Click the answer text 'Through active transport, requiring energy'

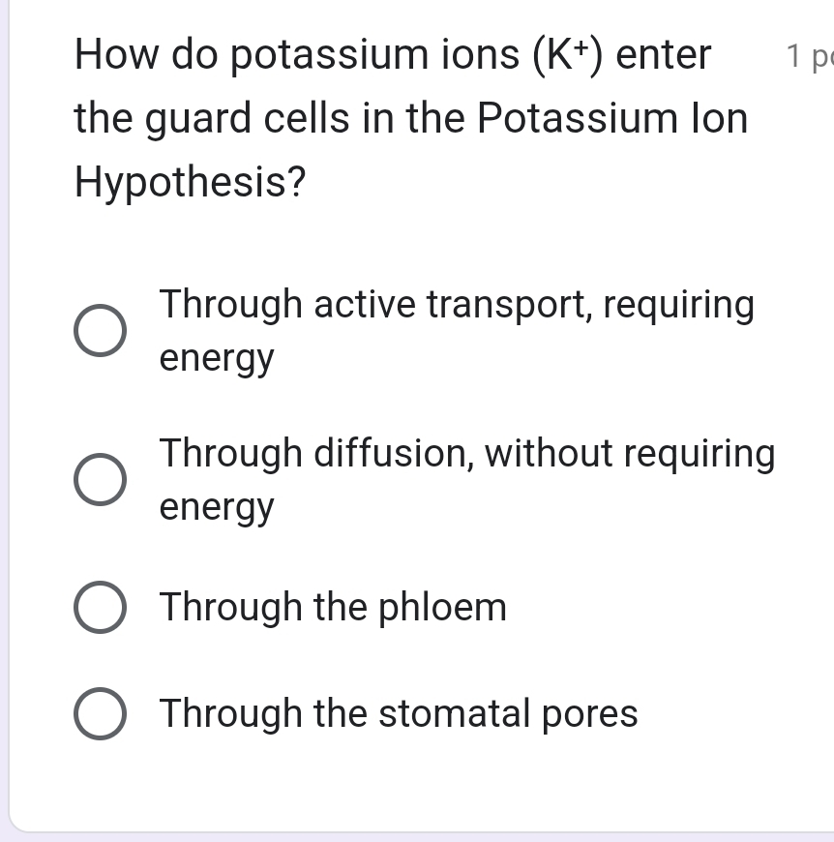[457, 330]
